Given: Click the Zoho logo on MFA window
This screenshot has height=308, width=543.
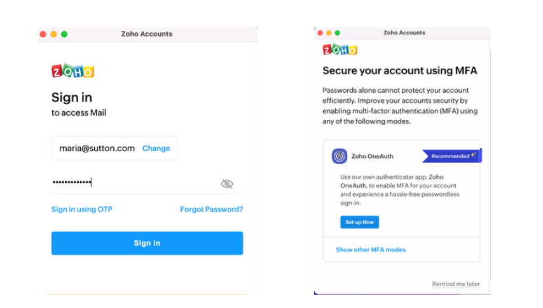Looking at the screenshot, I should [340, 50].
